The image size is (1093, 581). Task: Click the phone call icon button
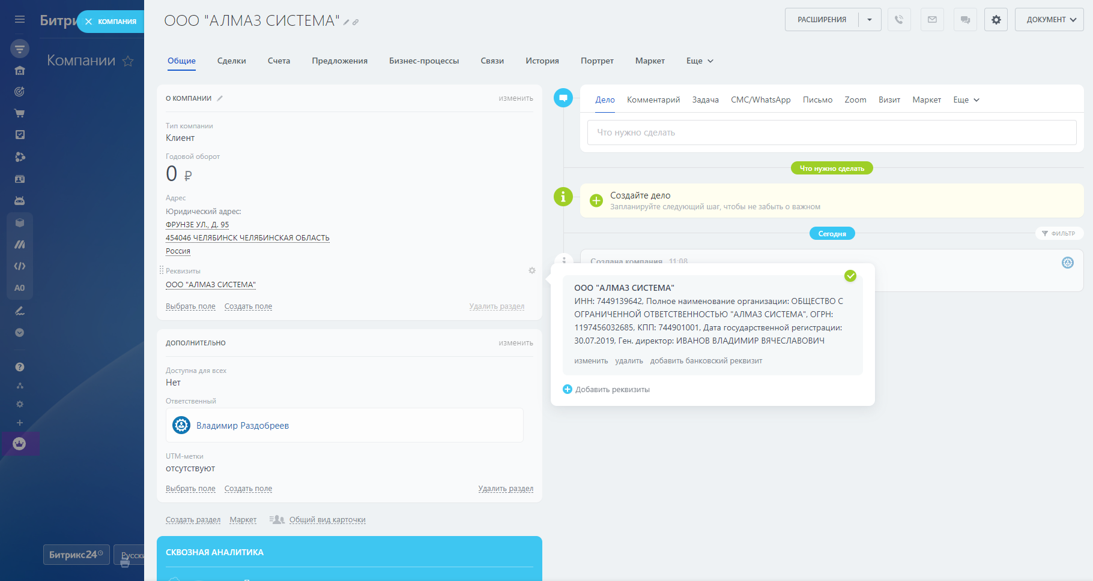click(x=899, y=20)
